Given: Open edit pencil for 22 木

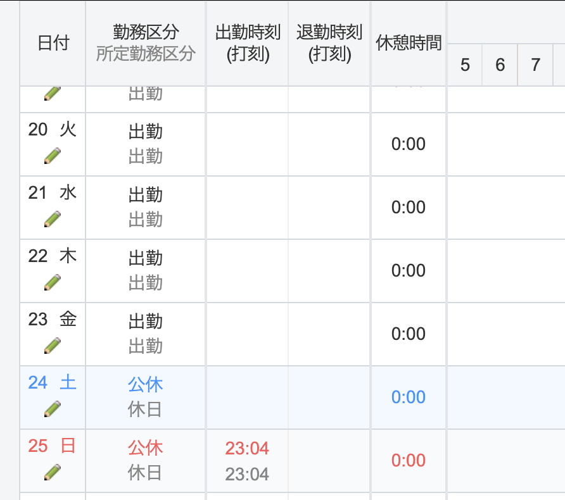Looking at the screenshot, I should tap(53, 282).
